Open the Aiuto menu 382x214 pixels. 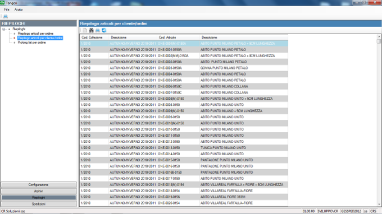click(19, 10)
